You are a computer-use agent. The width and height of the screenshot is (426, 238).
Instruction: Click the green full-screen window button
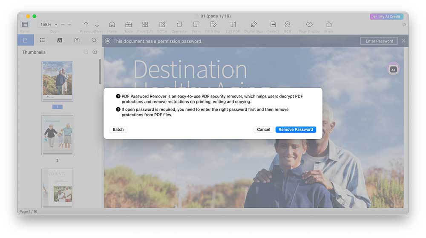(x=35, y=16)
